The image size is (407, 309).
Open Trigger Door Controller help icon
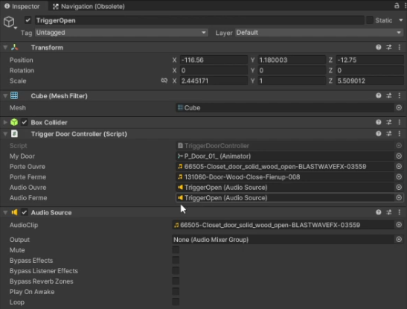pyautogui.click(x=379, y=134)
